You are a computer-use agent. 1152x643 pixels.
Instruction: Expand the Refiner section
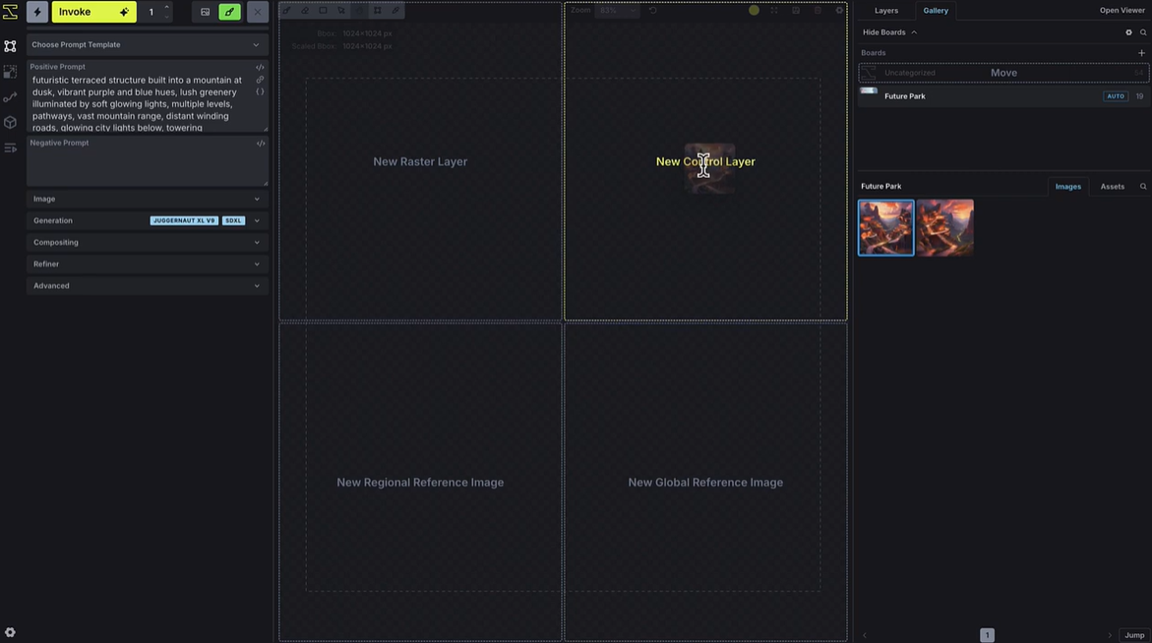point(147,263)
